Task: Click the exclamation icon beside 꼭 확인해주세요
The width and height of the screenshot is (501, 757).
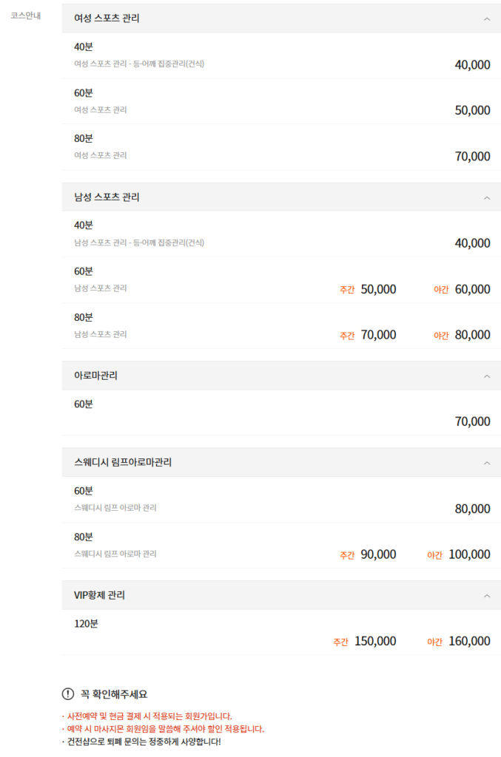Action: [x=66, y=692]
